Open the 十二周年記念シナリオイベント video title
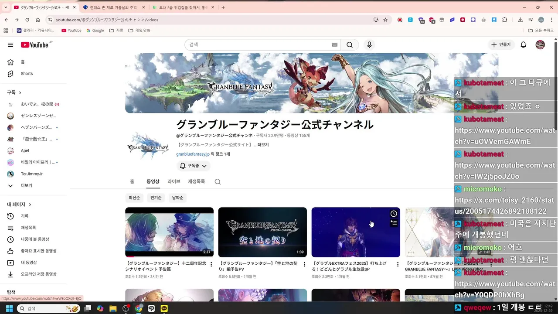Viewport: 558px width, 314px height. pos(166,266)
